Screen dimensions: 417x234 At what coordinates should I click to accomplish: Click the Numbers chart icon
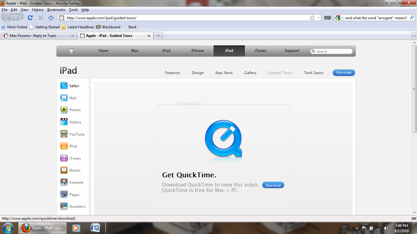(x=64, y=206)
